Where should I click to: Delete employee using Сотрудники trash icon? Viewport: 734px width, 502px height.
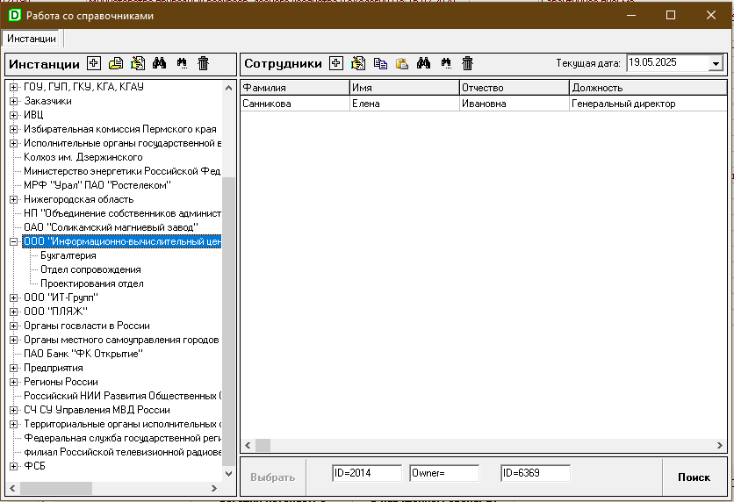pyautogui.click(x=468, y=63)
